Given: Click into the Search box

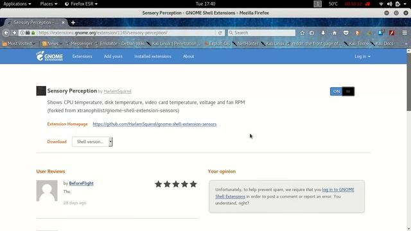Looking at the screenshot, I should point(261,33).
